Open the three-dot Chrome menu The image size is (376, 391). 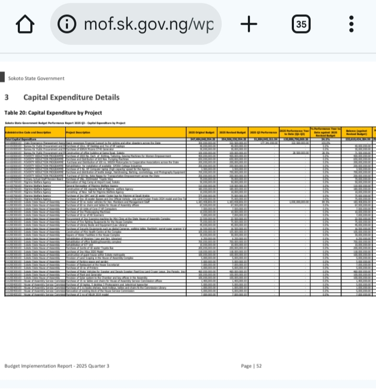(x=351, y=24)
